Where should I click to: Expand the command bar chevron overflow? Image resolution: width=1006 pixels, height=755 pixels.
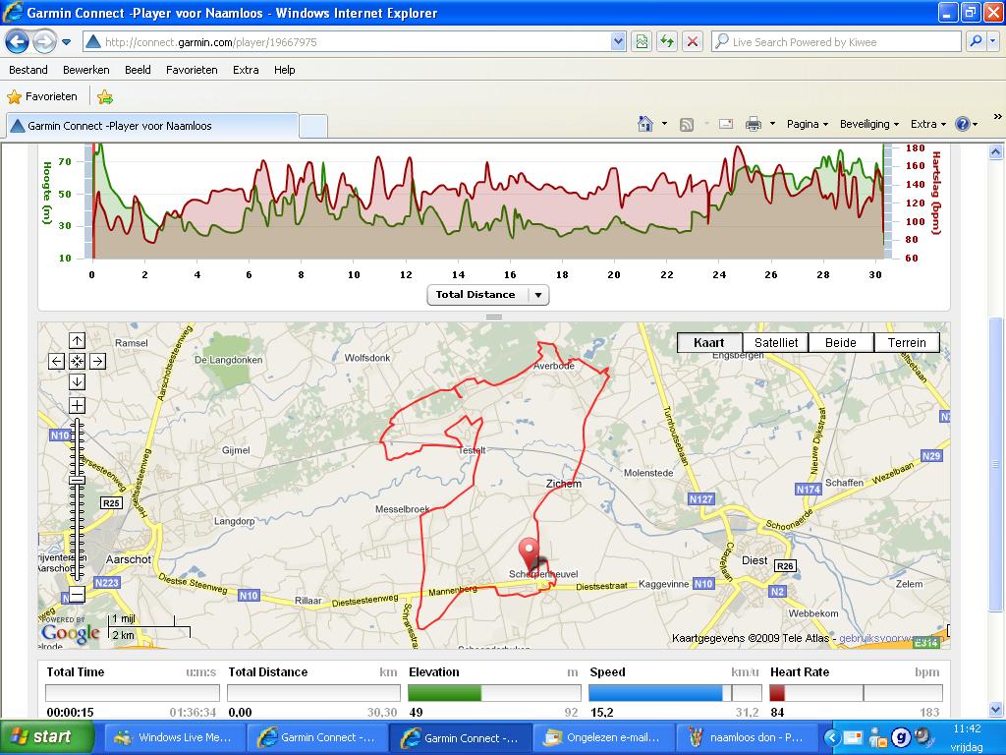coord(997,117)
